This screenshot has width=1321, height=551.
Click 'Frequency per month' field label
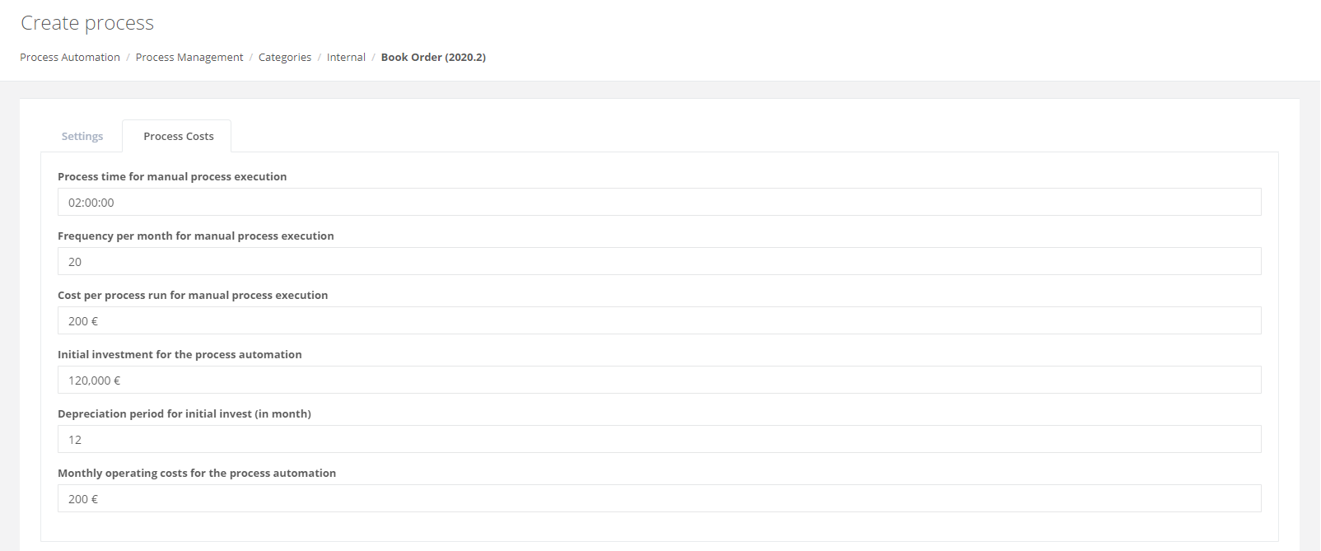(x=196, y=236)
